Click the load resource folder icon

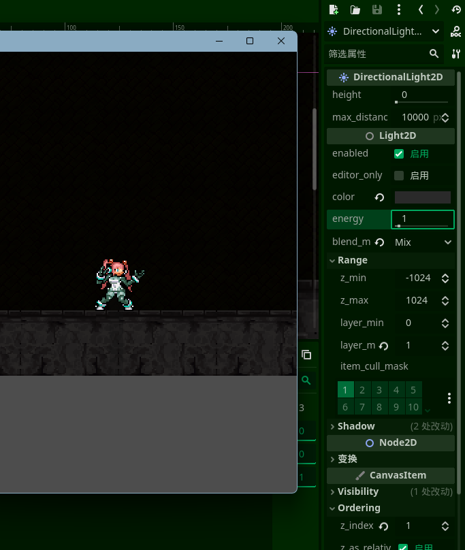coord(355,10)
